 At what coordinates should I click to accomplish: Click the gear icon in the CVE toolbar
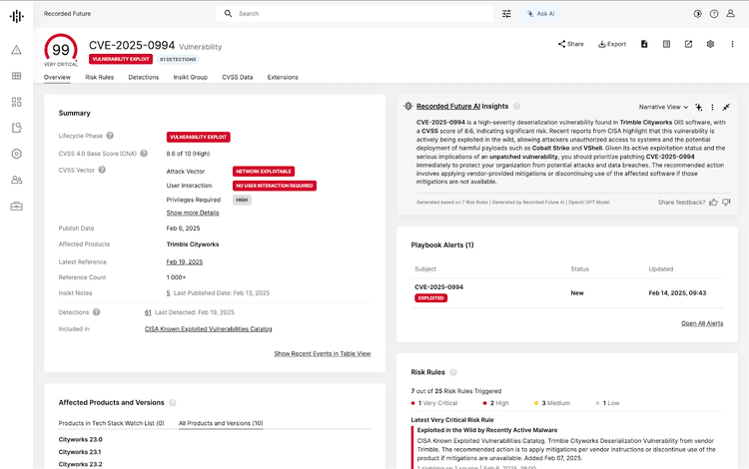click(710, 44)
